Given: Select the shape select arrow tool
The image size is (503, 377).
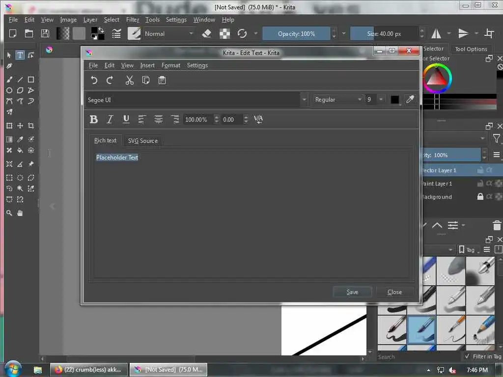Looking at the screenshot, I should click(9, 55).
